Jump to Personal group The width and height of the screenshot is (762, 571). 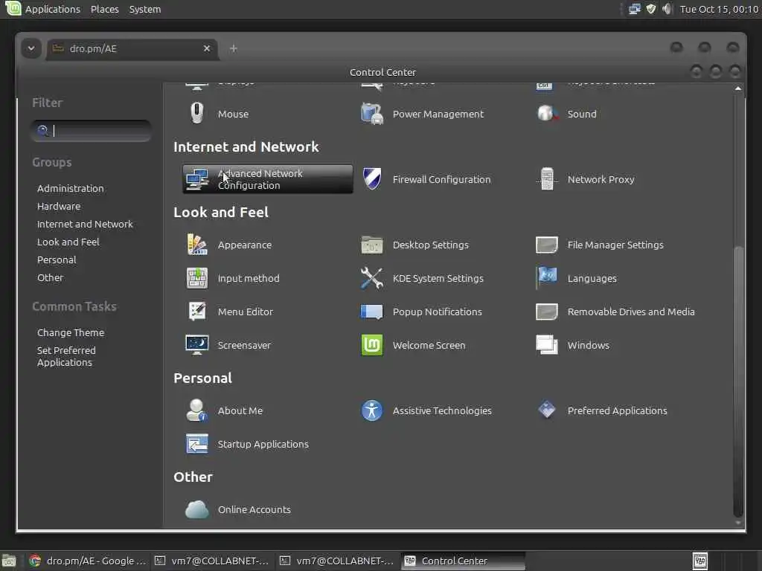click(x=57, y=259)
